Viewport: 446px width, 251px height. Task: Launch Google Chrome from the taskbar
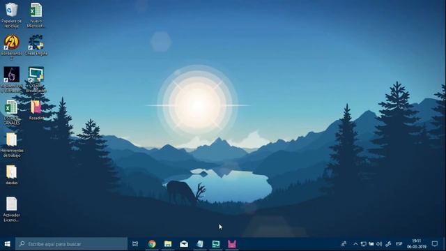(x=152, y=244)
